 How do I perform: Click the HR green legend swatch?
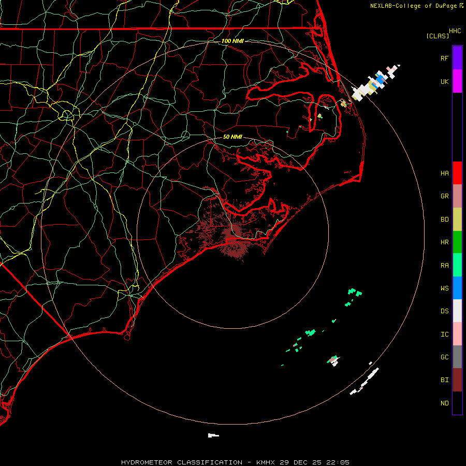click(x=457, y=242)
